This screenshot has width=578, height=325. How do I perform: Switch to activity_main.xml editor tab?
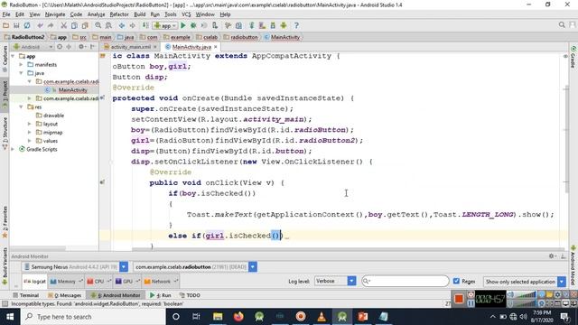[130, 47]
